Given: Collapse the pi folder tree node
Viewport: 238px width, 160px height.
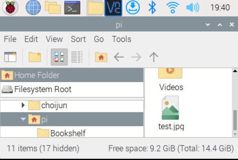Looking at the screenshot, I should point(23,119).
